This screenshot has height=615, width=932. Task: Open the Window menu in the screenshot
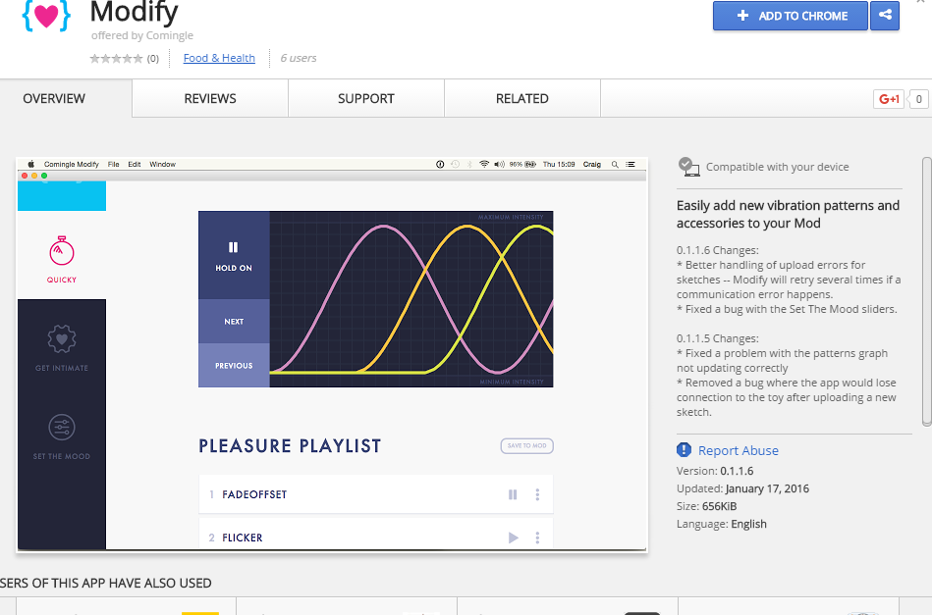[x=162, y=165]
